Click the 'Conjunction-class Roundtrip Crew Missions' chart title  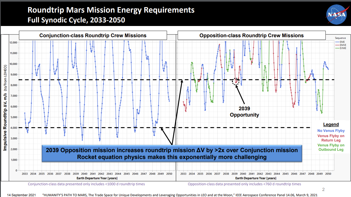(93, 35)
